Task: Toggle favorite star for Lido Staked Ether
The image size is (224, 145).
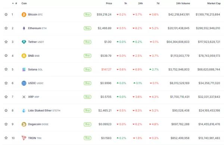Action: point(6,110)
